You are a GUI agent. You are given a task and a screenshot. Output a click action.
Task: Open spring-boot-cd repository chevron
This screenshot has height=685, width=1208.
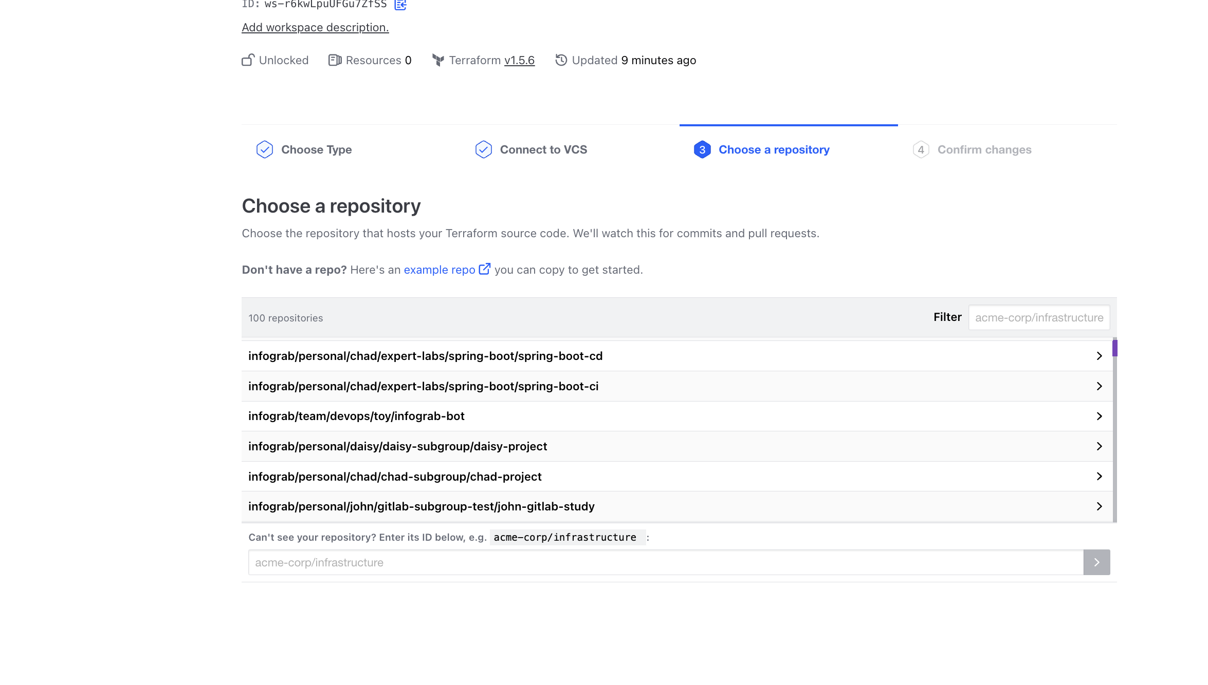(x=1099, y=356)
